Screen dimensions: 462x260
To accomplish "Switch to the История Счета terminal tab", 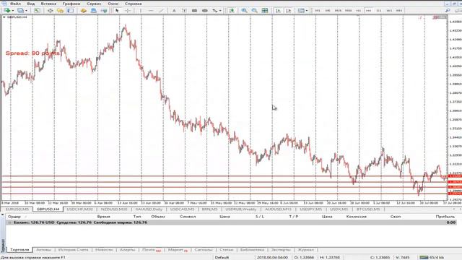I will [74, 250].
